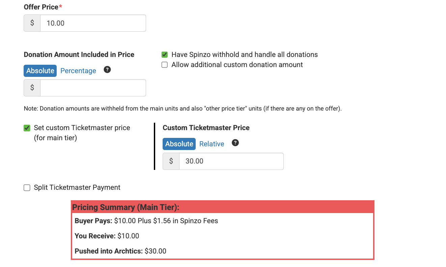The height and width of the screenshot is (267, 446).
Task: Click the Custom Ticketmaster Price 30.00 field
Action: click(231, 161)
